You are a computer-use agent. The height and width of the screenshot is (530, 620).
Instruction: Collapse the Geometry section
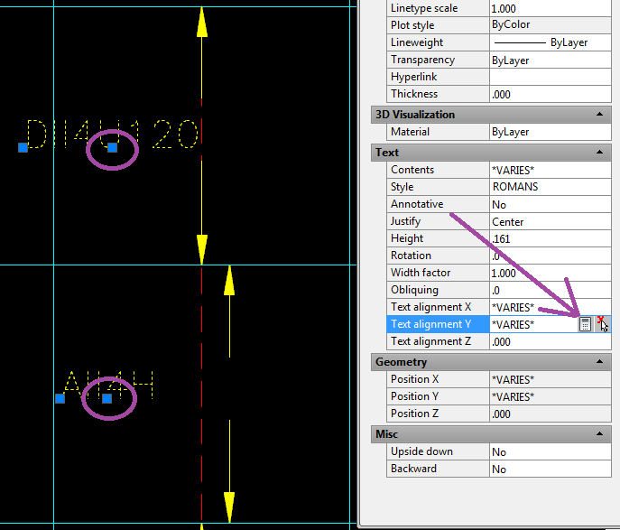(x=597, y=362)
